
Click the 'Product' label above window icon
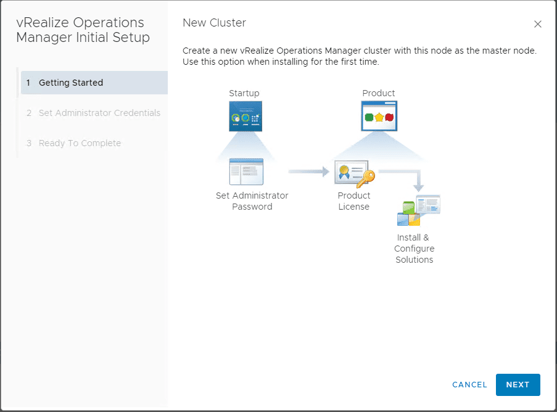[379, 93]
